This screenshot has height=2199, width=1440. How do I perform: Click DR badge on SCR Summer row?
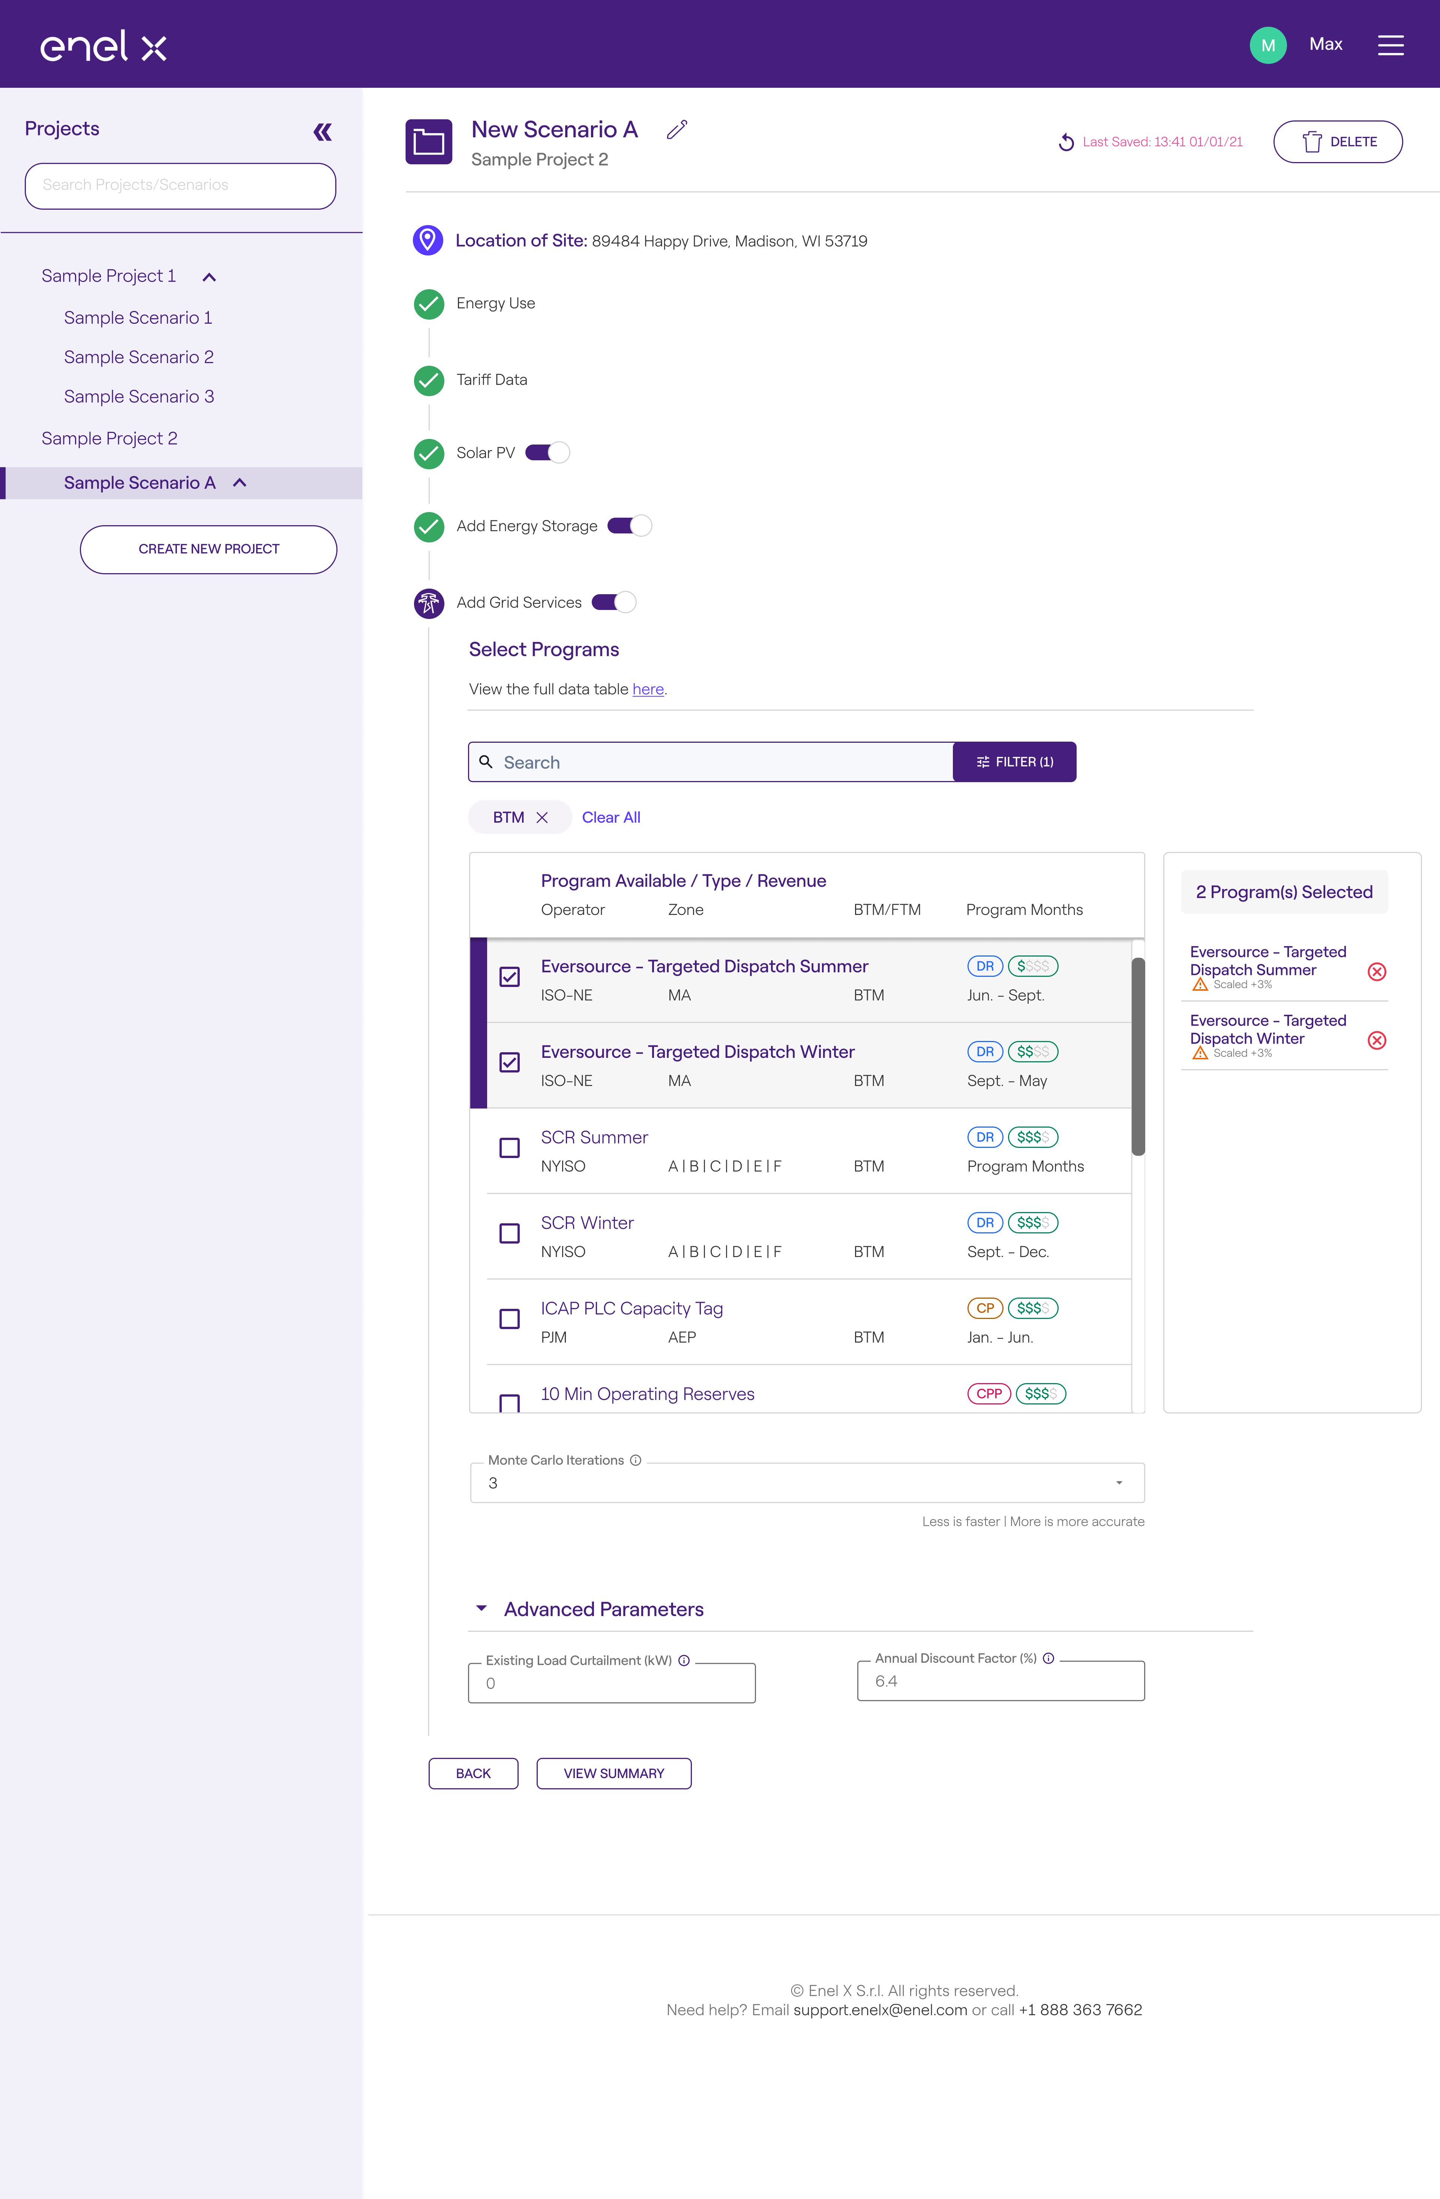click(985, 1137)
